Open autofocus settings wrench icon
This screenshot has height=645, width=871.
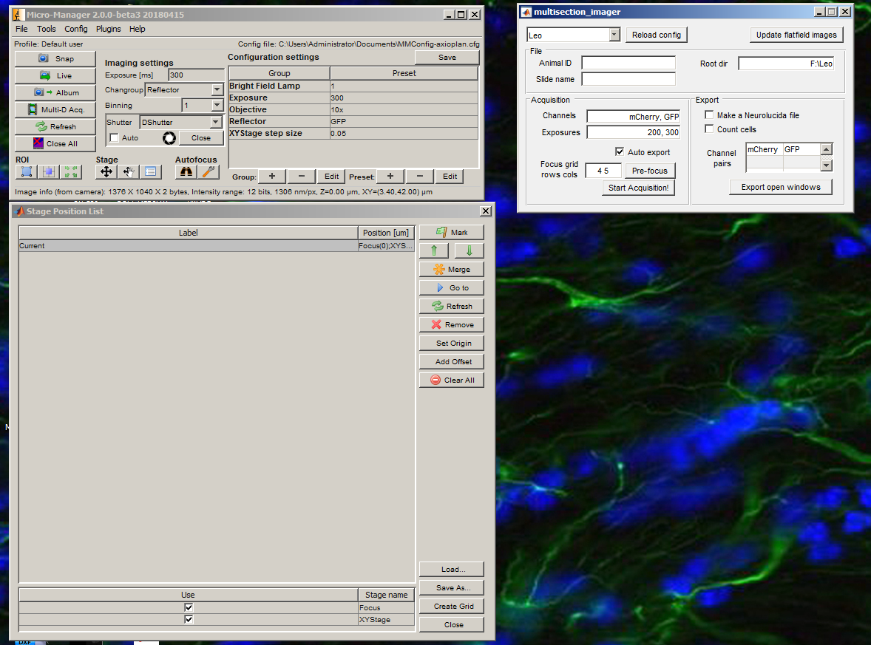pos(209,172)
